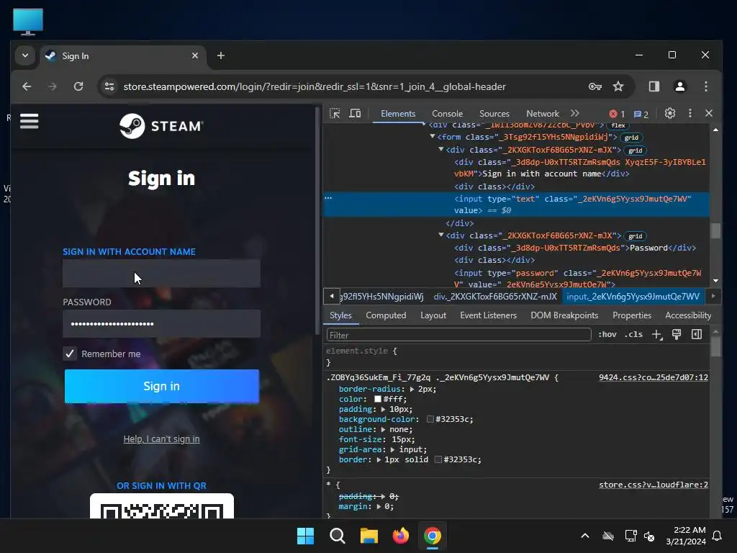Open Chrome side panel icon
The width and height of the screenshot is (737, 553).
pos(654,86)
